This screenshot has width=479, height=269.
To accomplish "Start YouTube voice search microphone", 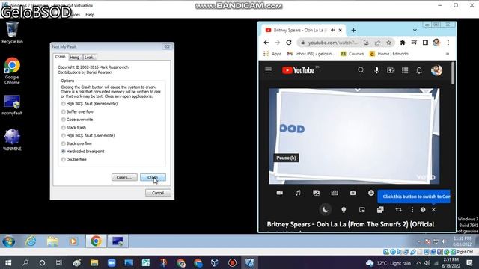I will point(376,70).
